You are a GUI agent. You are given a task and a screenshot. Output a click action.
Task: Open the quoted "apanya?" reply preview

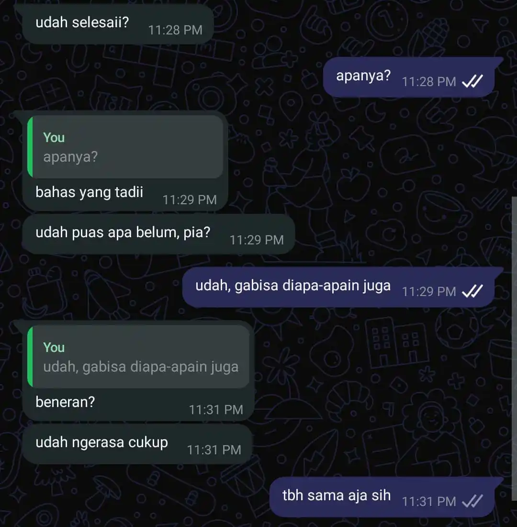pyautogui.click(x=125, y=147)
